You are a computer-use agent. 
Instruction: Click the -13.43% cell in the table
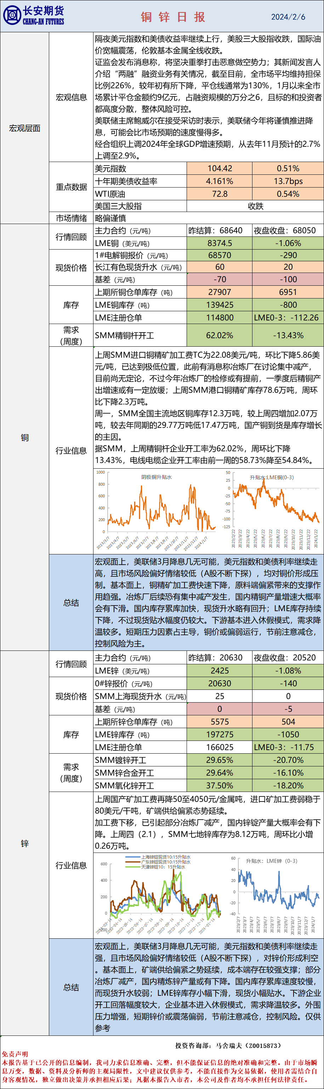288,335
